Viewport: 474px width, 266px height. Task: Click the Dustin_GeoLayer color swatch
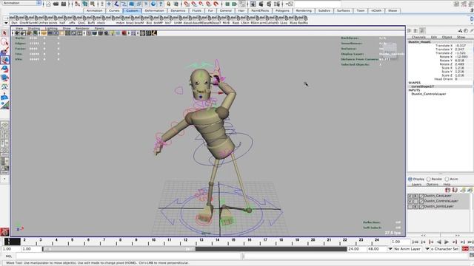[421, 196]
